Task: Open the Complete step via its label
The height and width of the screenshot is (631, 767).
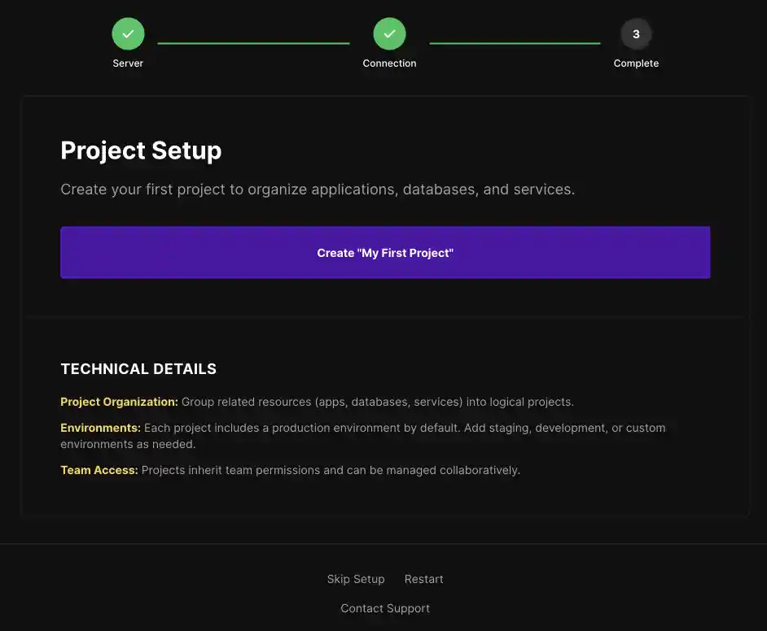Action: tap(636, 63)
